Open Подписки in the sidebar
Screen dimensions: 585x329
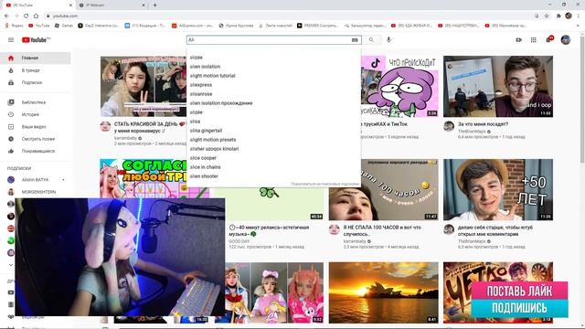(x=36, y=82)
